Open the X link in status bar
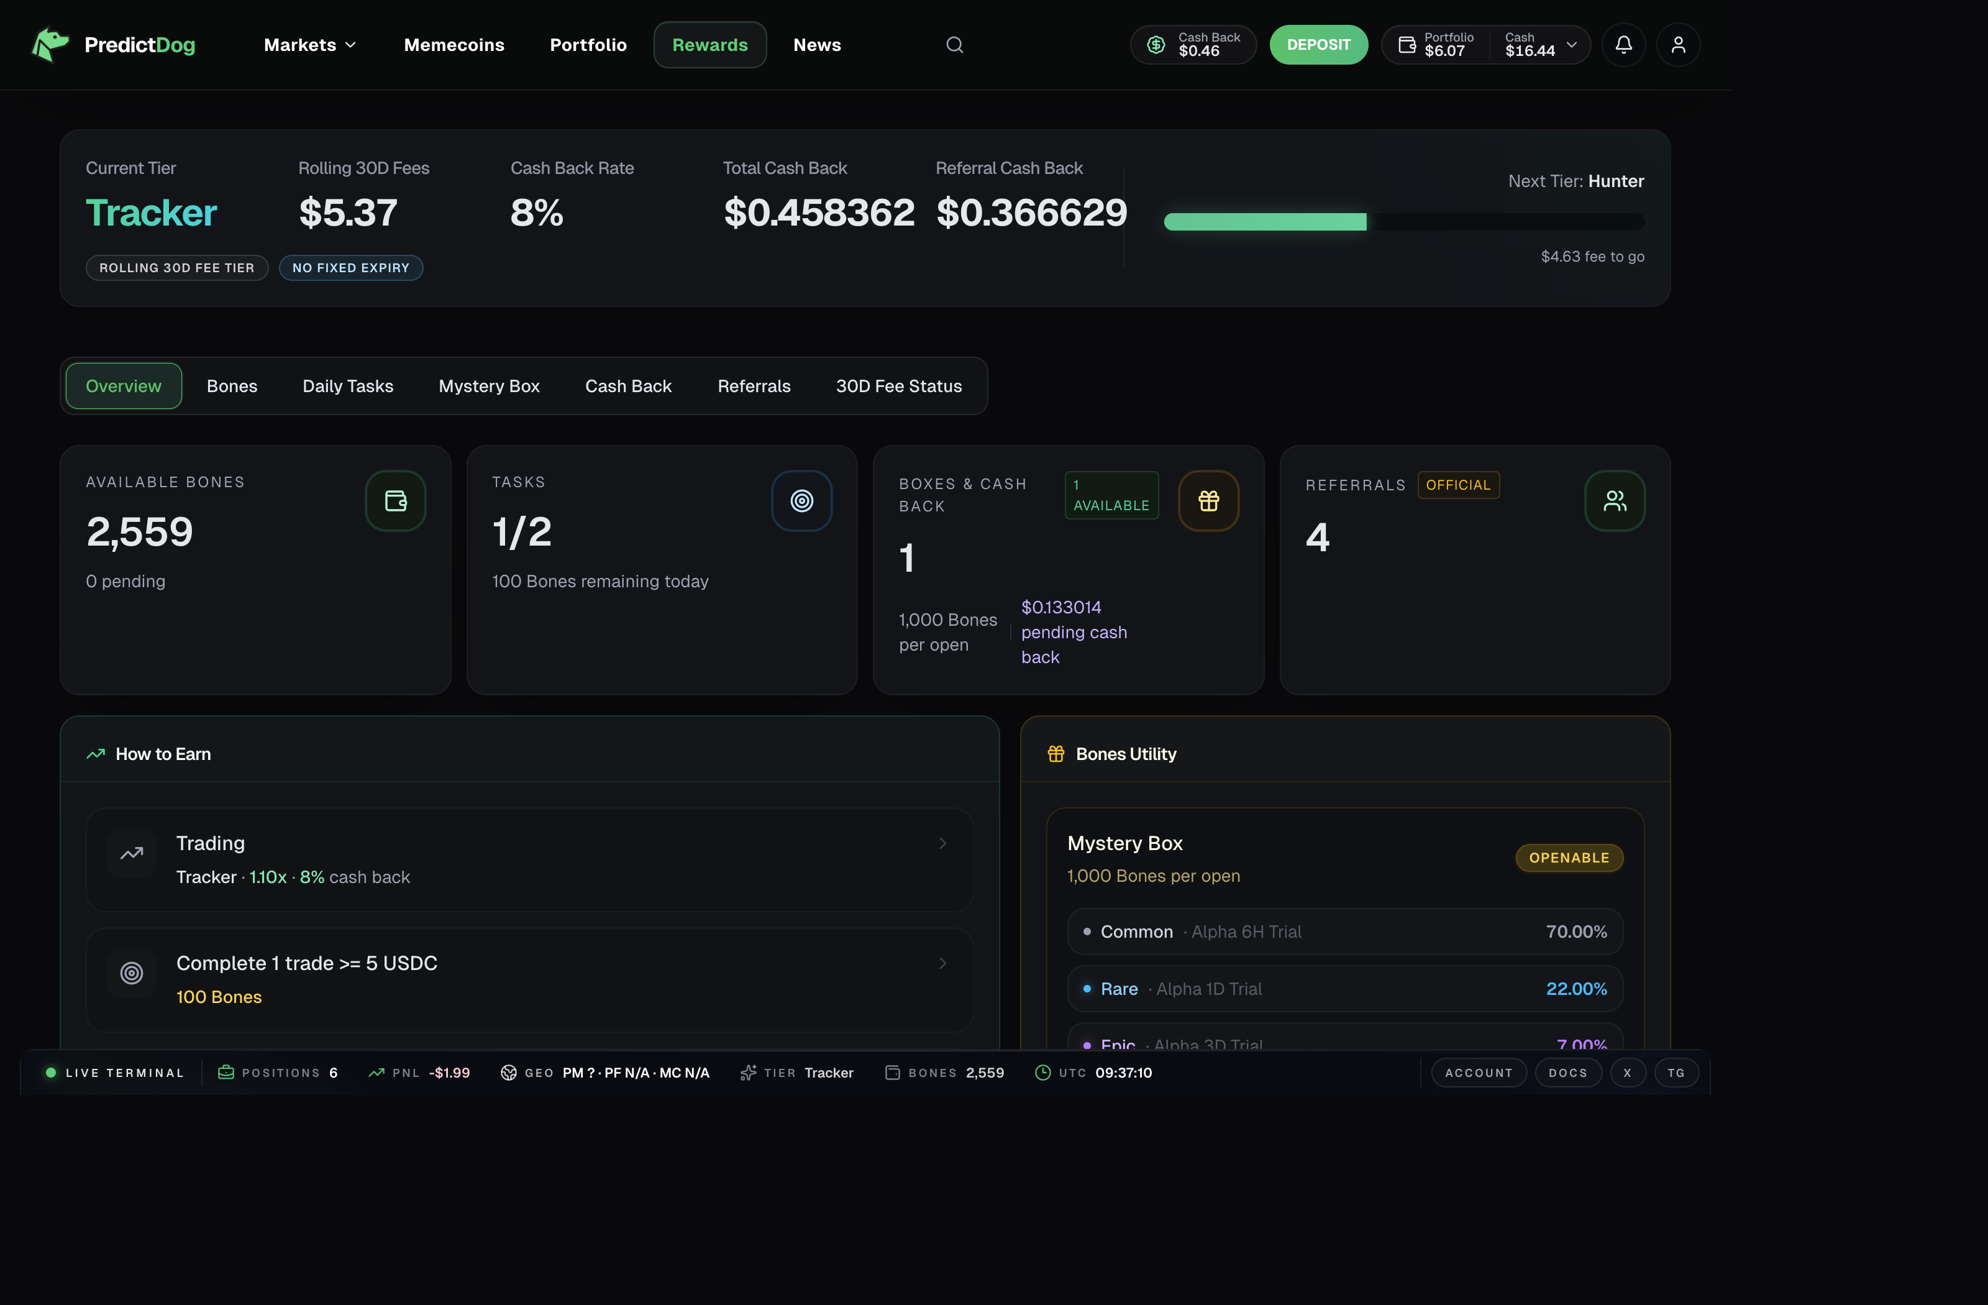The width and height of the screenshot is (1988, 1305). click(1628, 1073)
